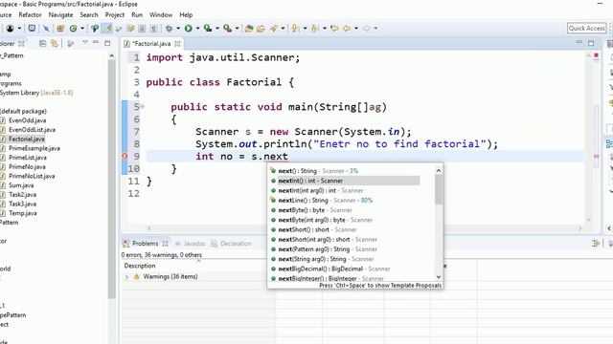Click the External Tools run icon

[227, 28]
